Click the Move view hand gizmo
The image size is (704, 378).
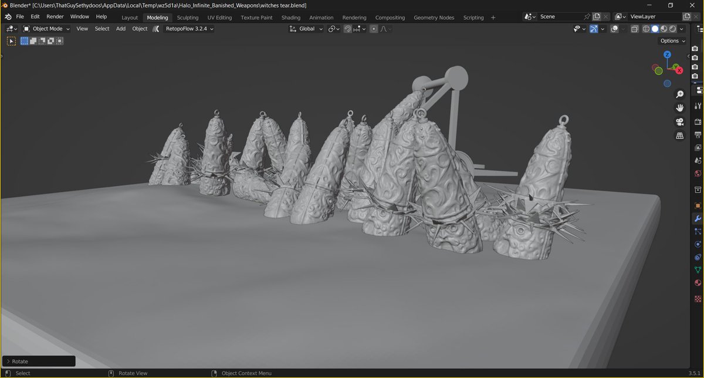(680, 108)
